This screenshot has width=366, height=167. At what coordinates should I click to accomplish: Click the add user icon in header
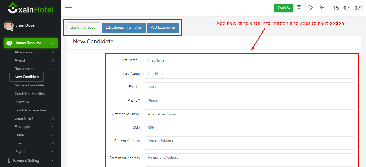click(321, 8)
